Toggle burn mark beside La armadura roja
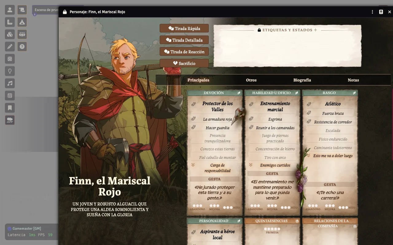The image size is (393, 245). click(x=193, y=119)
